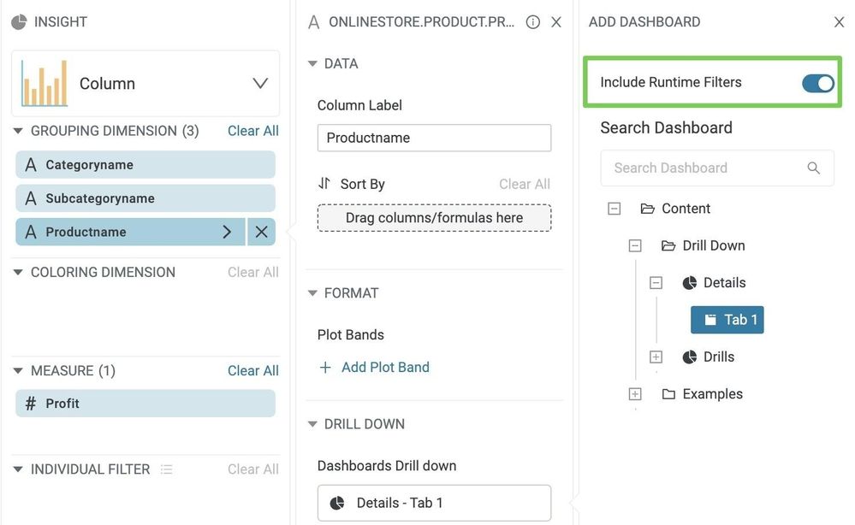The width and height of the screenshot is (855, 525).
Task: Click the Sort By arrows icon
Action: coord(324,184)
